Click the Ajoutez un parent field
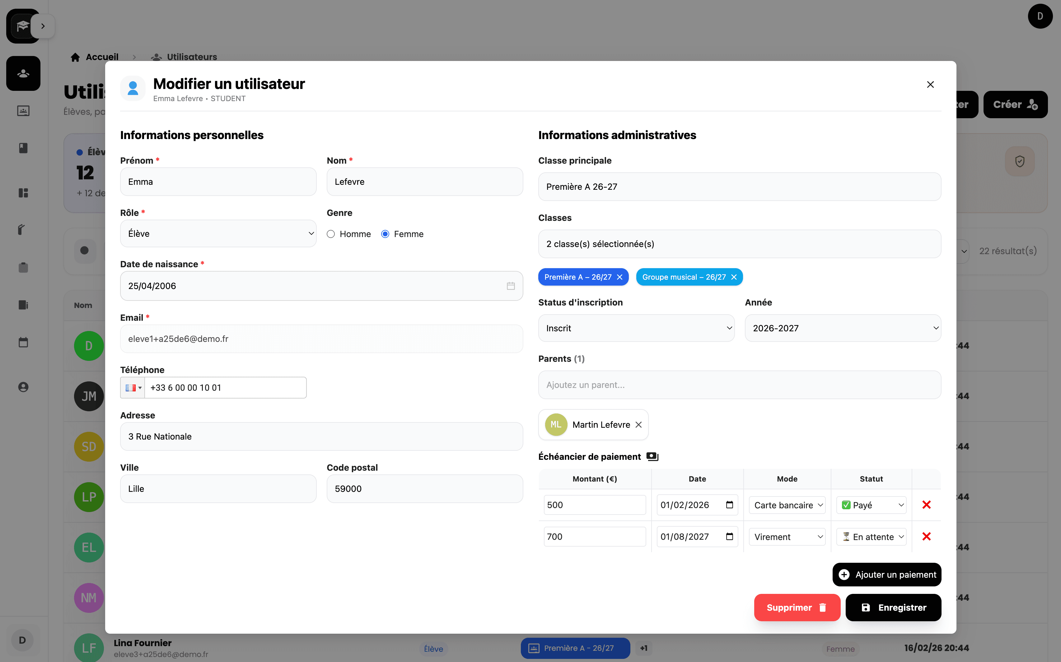Image resolution: width=1061 pixels, height=662 pixels. pos(739,385)
